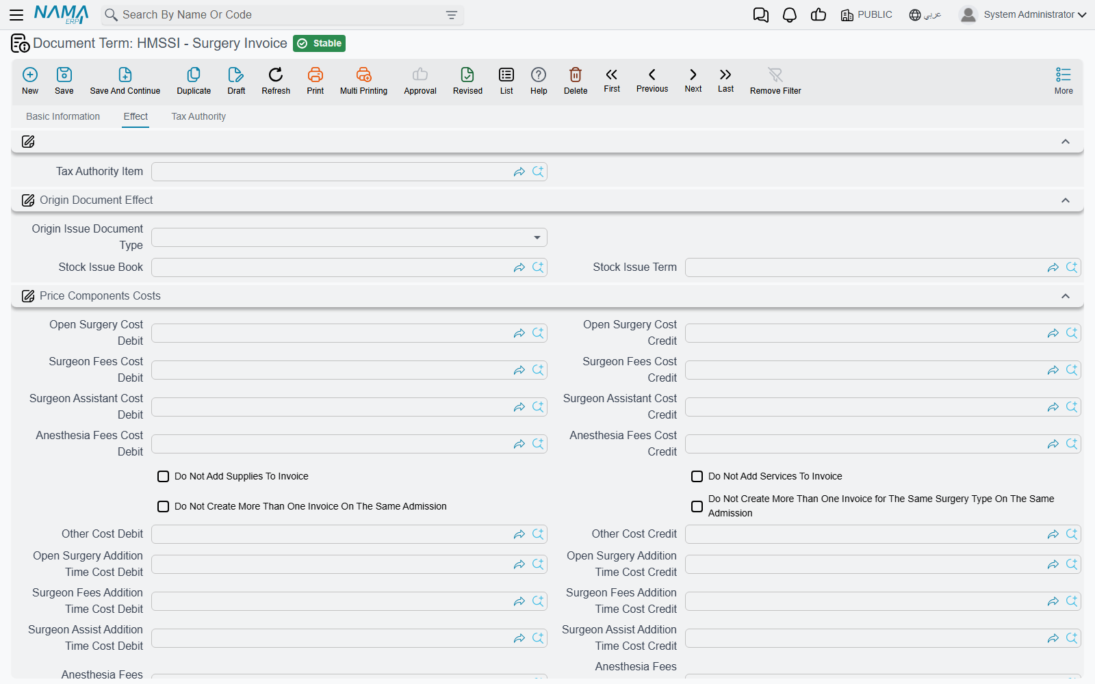Open the hamburger main menu
The height and width of the screenshot is (684, 1095).
click(x=16, y=14)
